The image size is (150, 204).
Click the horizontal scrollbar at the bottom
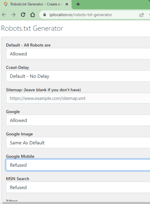tap(76, 203)
